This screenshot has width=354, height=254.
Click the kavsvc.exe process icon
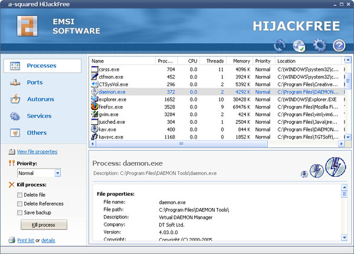tap(94, 137)
